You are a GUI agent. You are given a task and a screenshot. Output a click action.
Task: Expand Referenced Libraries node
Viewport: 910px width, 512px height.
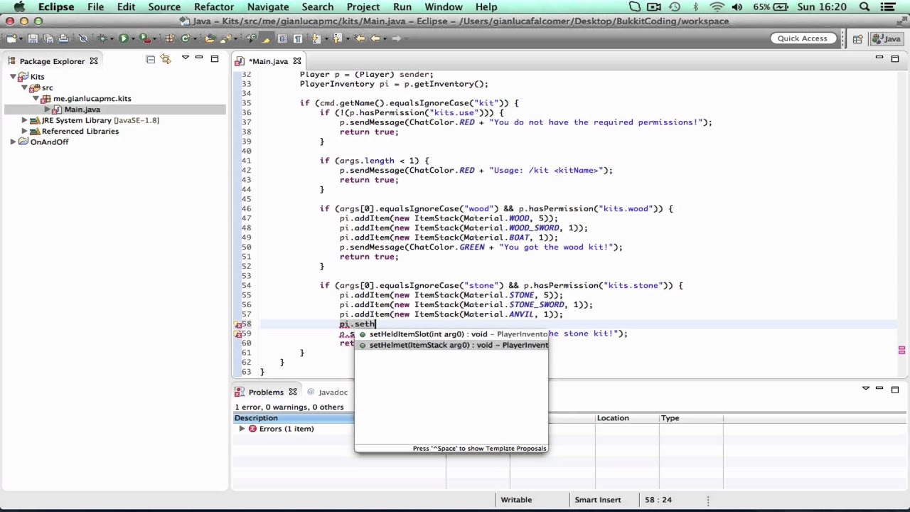coord(24,131)
